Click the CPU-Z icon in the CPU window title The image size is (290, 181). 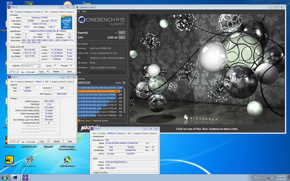tap(9, 7)
